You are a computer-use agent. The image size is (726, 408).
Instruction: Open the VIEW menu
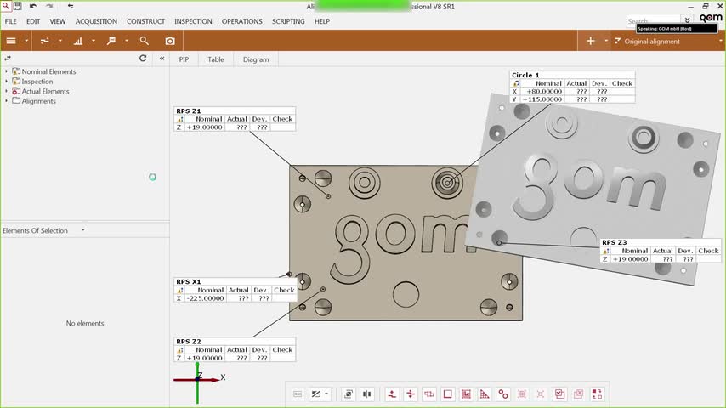coord(58,21)
